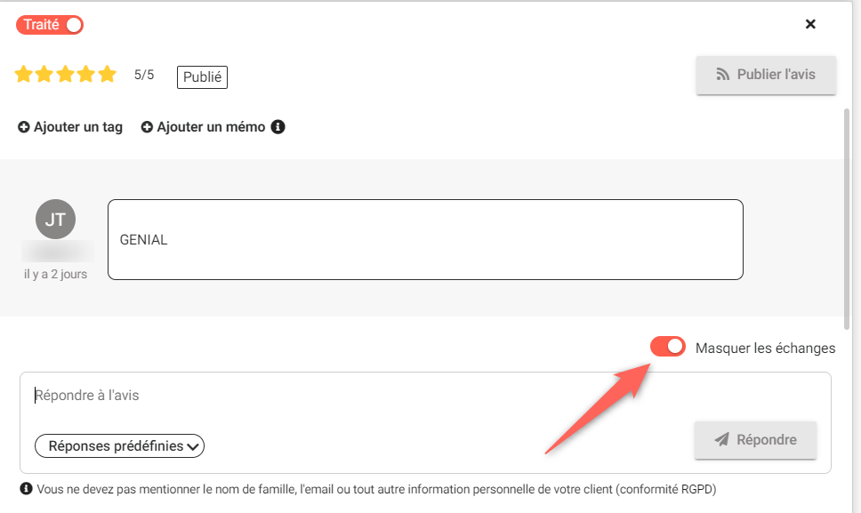Click the fifth rating star
The width and height of the screenshot is (861, 513).
pyautogui.click(x=108, y=74)
